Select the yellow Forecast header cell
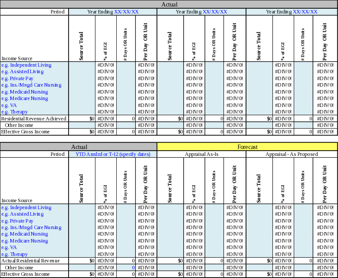The image size is (338, 278). pyautogui.click(x=247, y=147)
